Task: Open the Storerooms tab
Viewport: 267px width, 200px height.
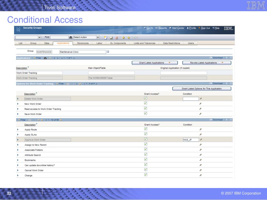Action: (x=83, y=43)
